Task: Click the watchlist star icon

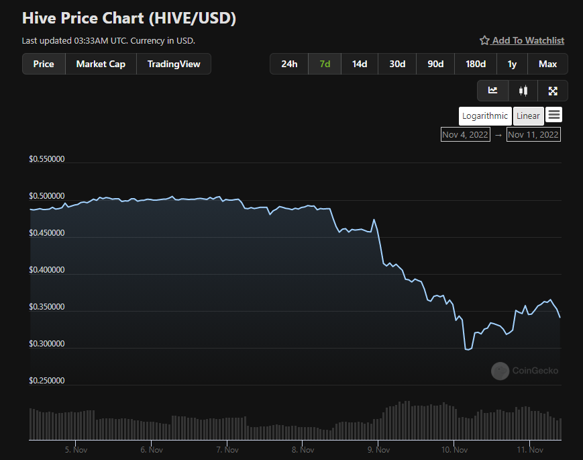Action: [x=484, y=40]
